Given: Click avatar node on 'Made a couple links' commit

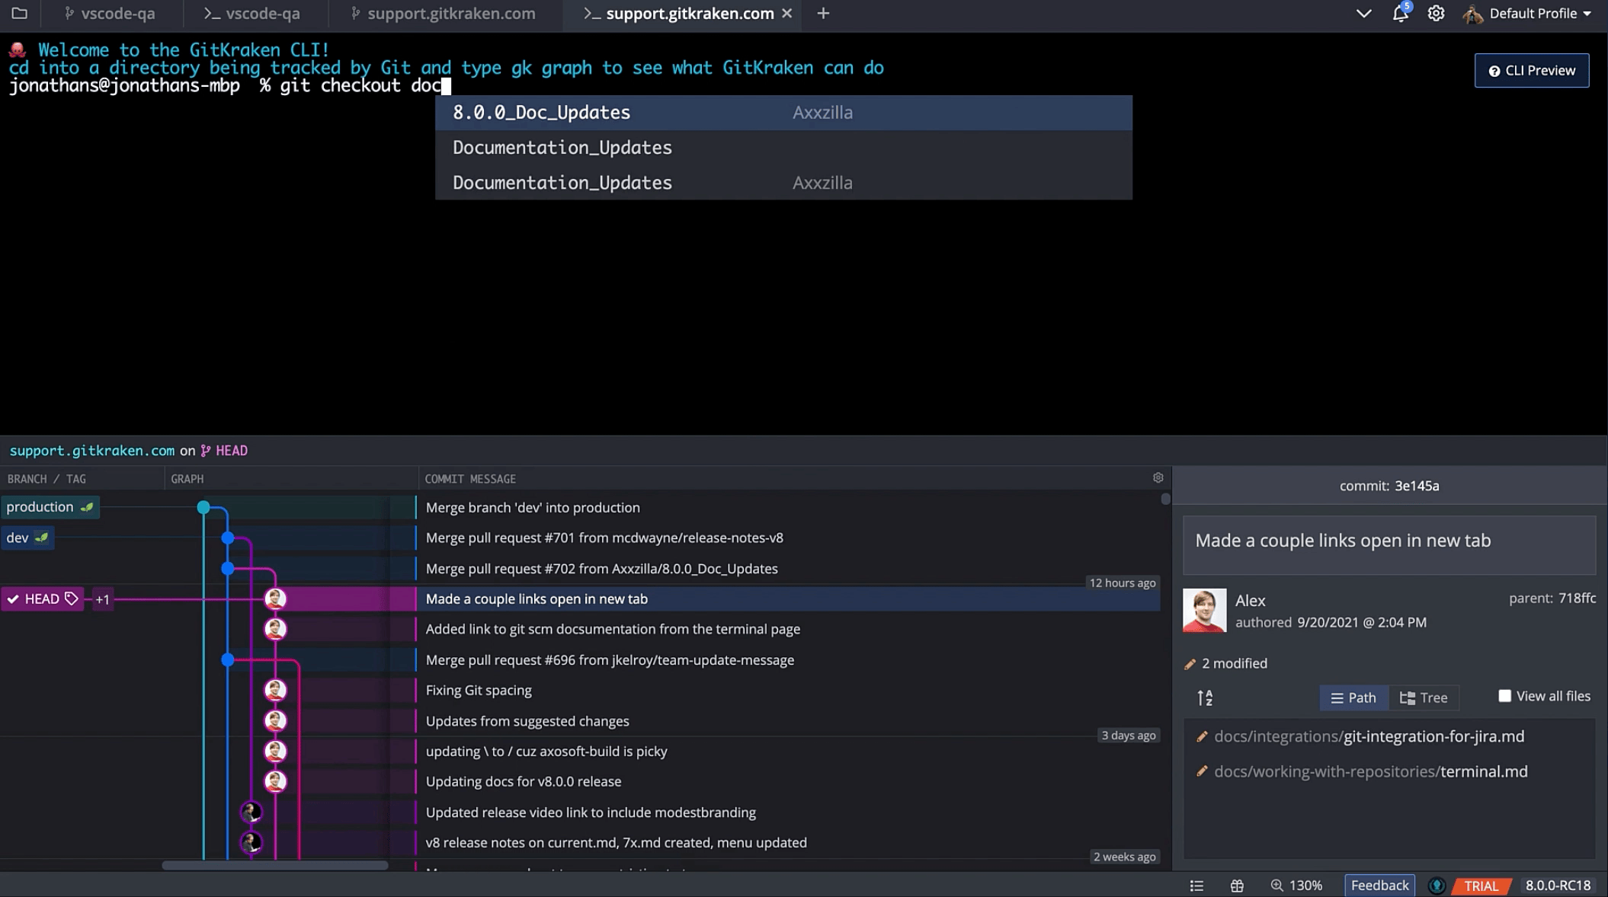Looking at the screenshot, I should pos(275,599).
